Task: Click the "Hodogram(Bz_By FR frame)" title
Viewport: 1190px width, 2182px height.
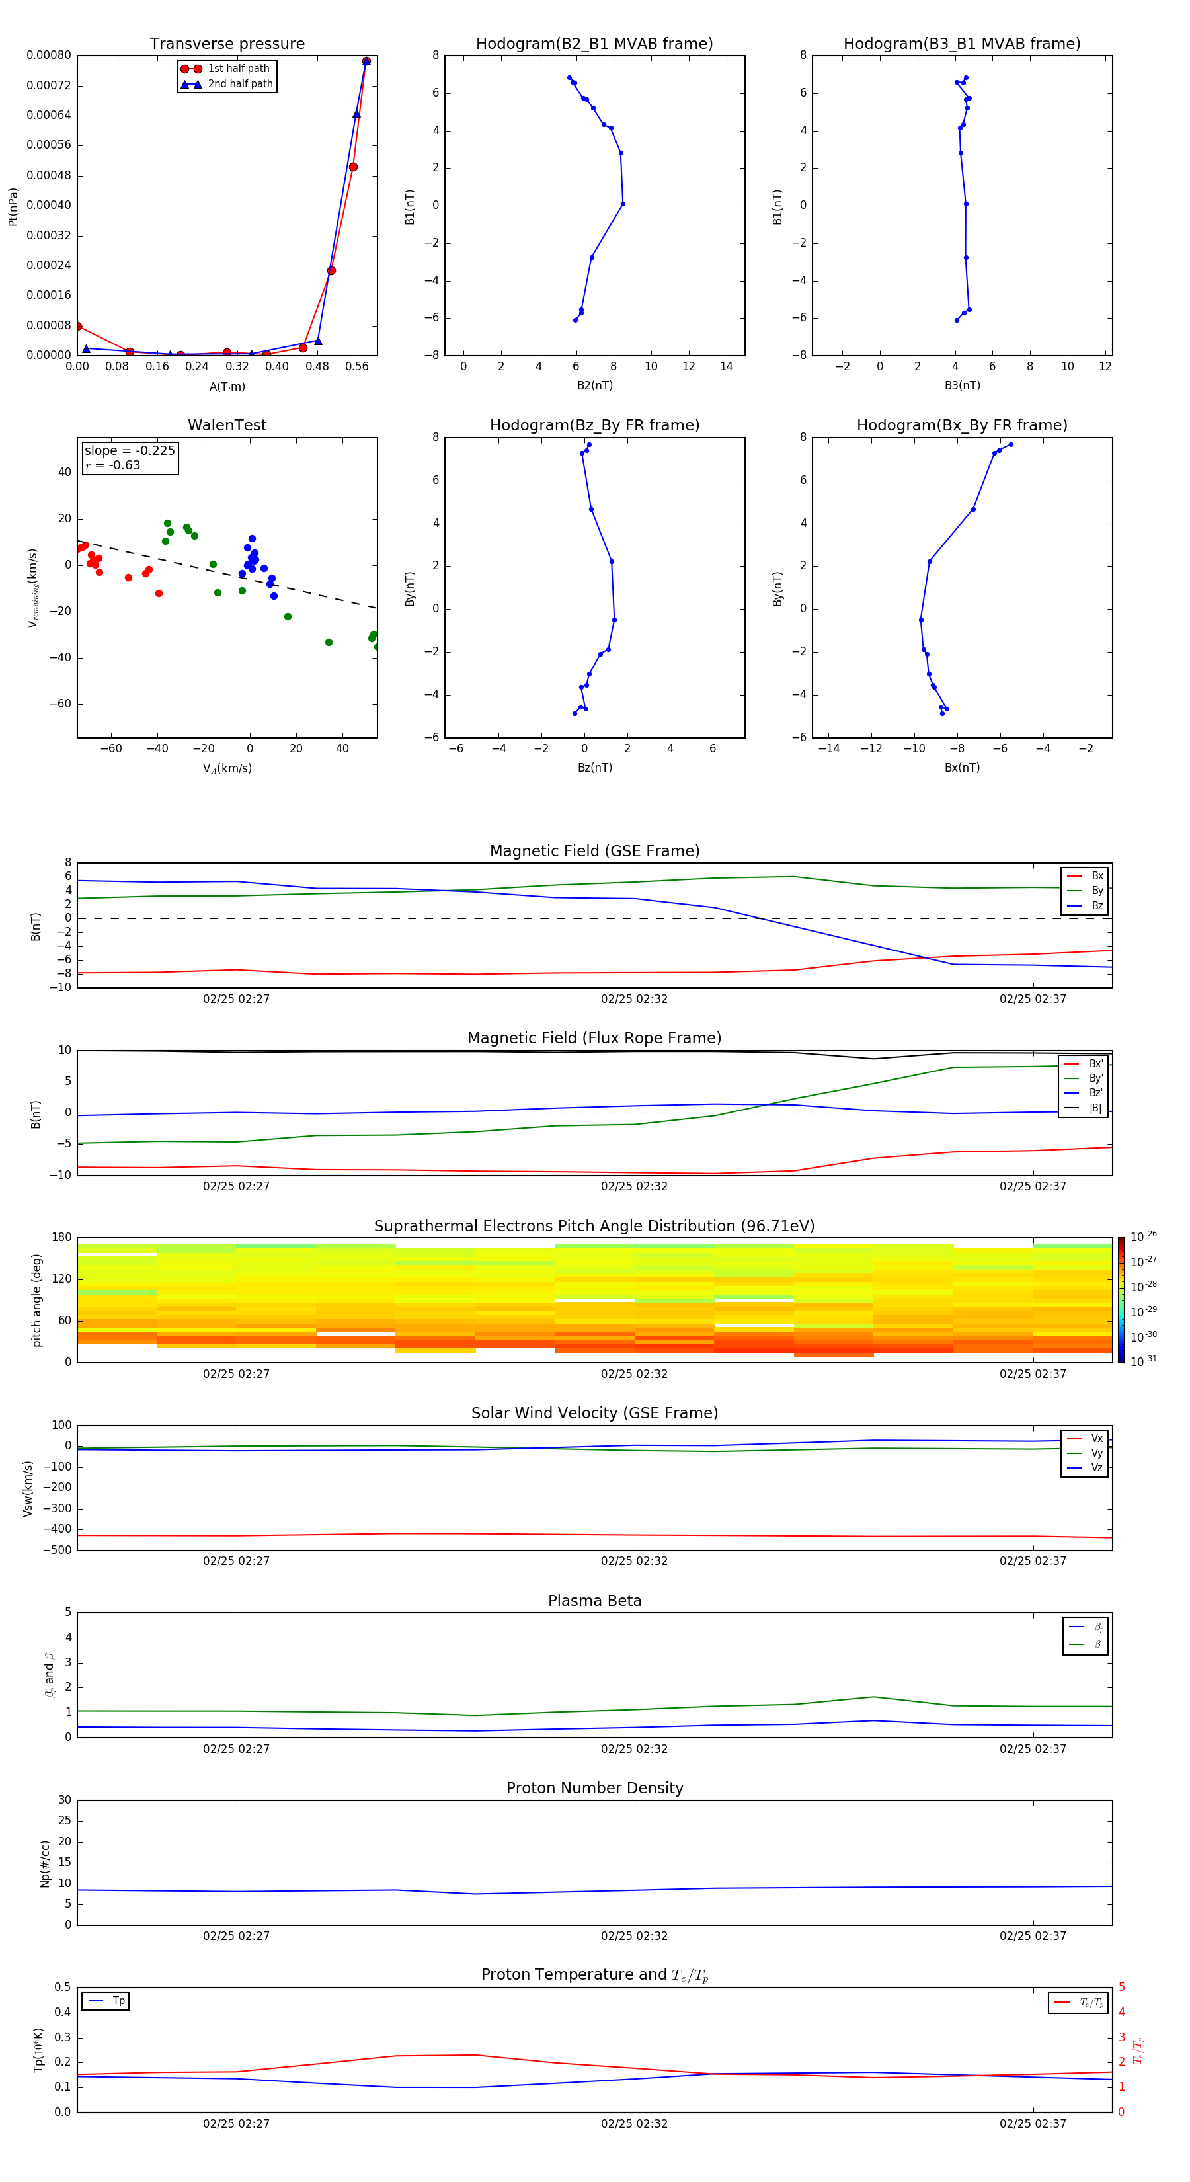Action: click(594, 425)
